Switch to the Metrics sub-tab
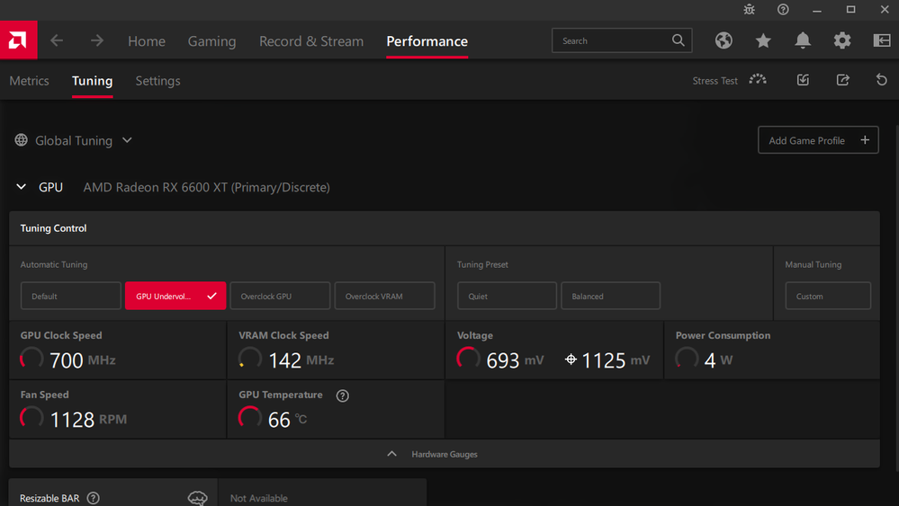Screen dimensions: 899x506 tap(29, 81)
